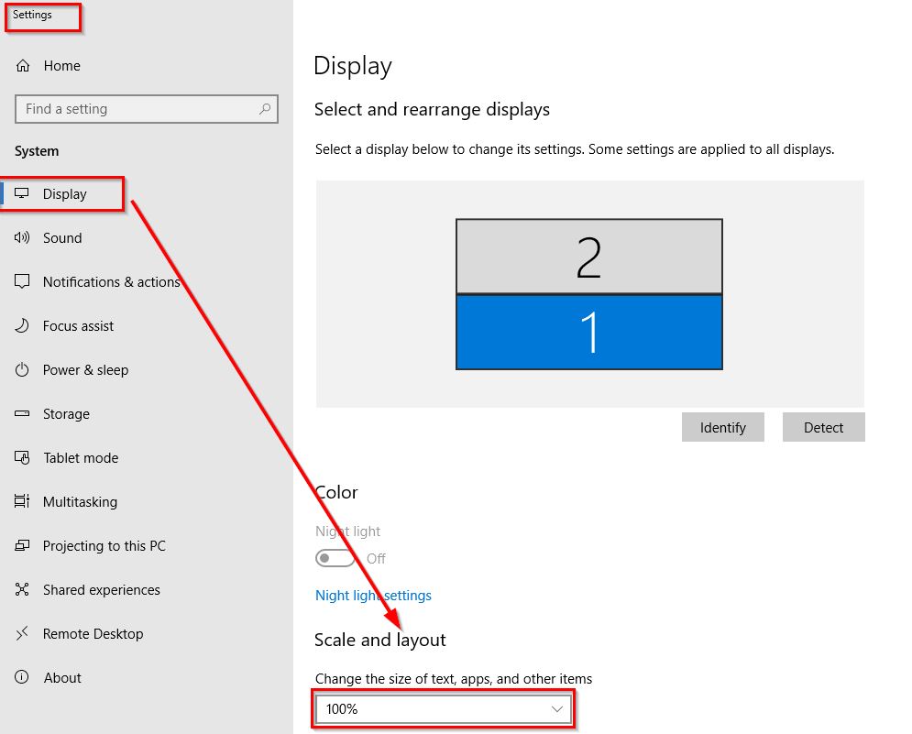Click the 'System' section label
The width and height of the screenshot is (912, 734).
pyautogui.click(x=37, y=151)
